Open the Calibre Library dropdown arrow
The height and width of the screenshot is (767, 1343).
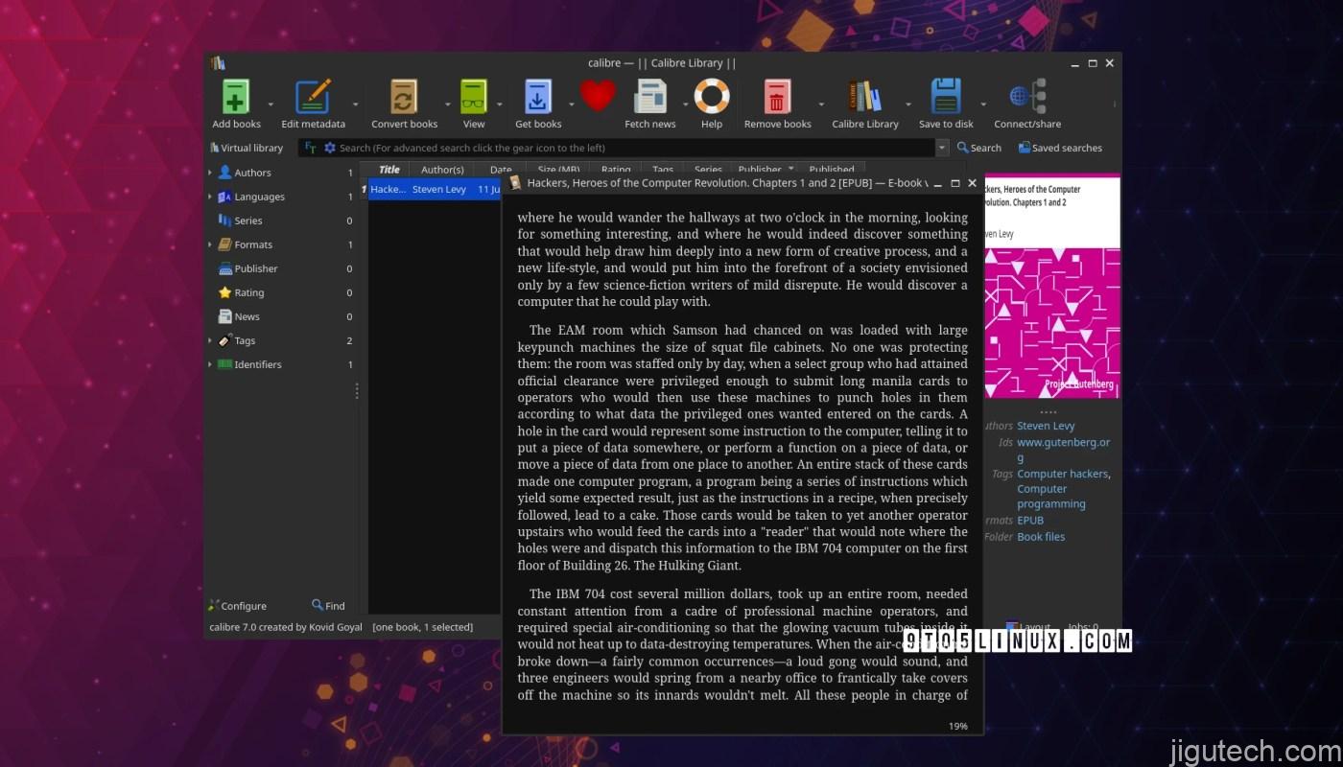pyautogui.click(x=908, y=104)
